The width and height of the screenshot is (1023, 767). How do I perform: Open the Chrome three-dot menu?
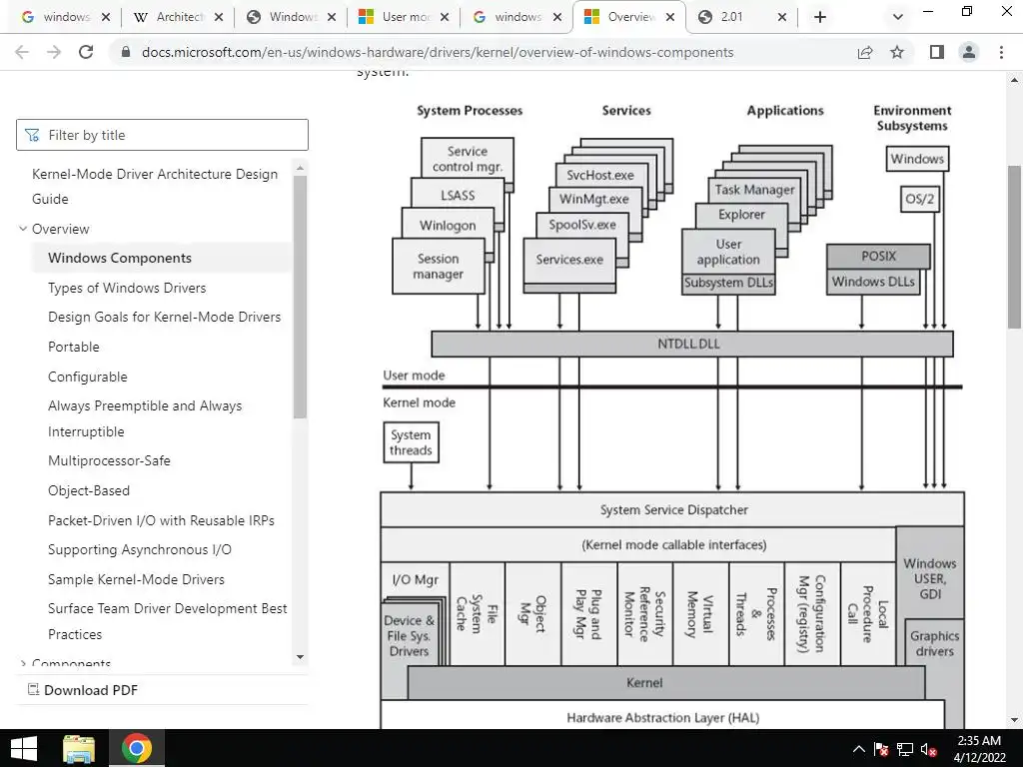click(1001, 52)
